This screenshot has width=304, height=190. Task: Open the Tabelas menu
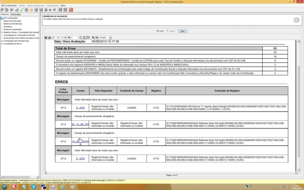click(x=22, y=5)
